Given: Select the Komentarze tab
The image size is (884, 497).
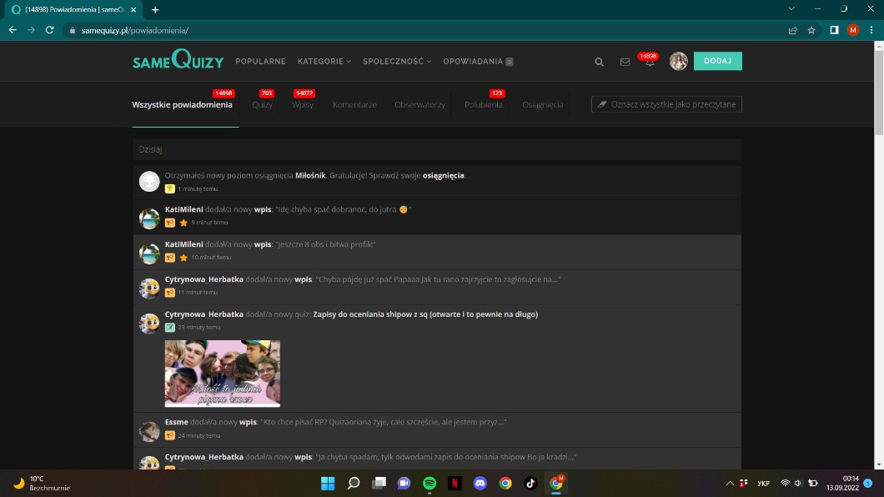Looking at the screenshot, I should pos(354,105).
